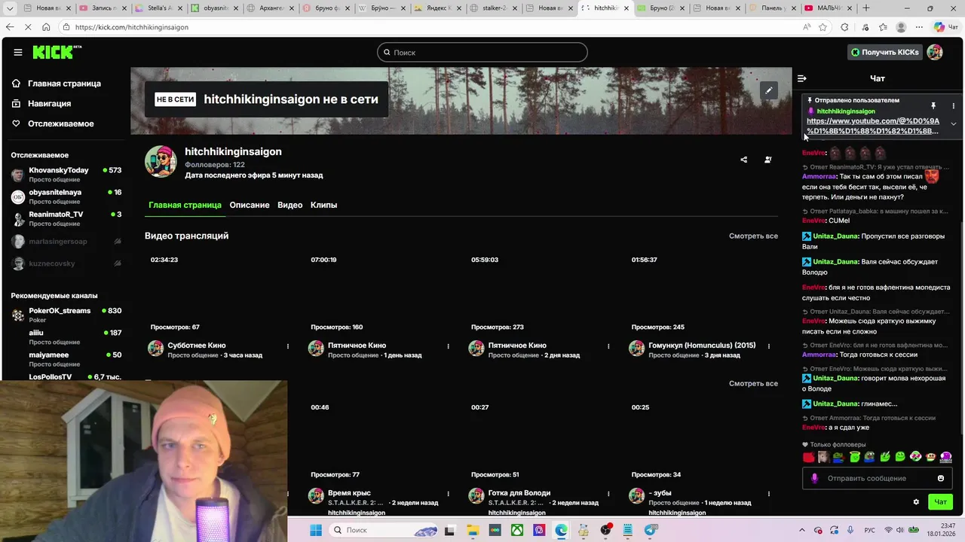Open options for Готка для Володи clip
The image size is (965, 542).
click(608, 494)
